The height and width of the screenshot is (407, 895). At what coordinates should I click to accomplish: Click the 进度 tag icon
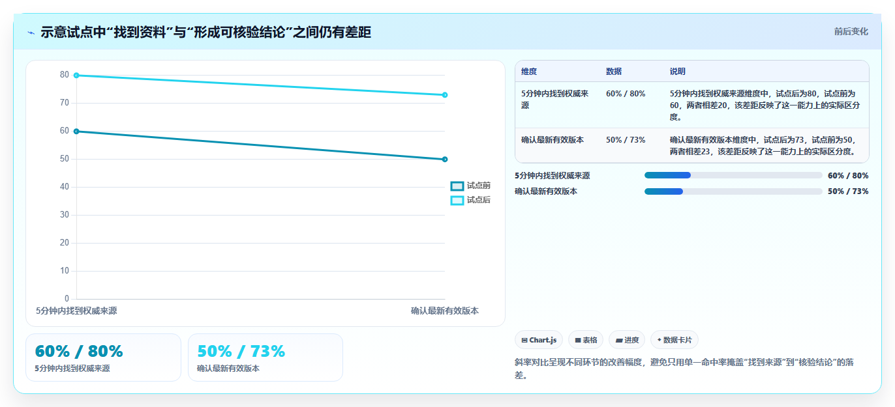pos(619,340)
